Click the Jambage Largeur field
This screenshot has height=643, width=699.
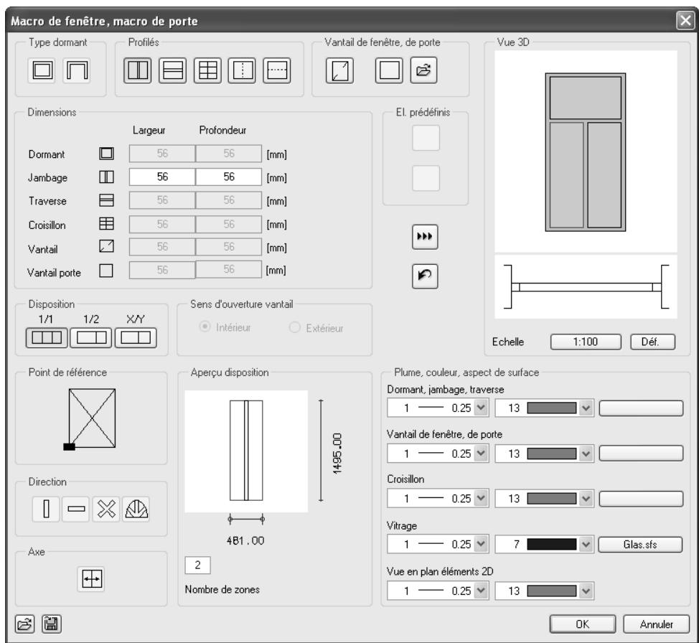pyautogui.click(x=162, y=177)
